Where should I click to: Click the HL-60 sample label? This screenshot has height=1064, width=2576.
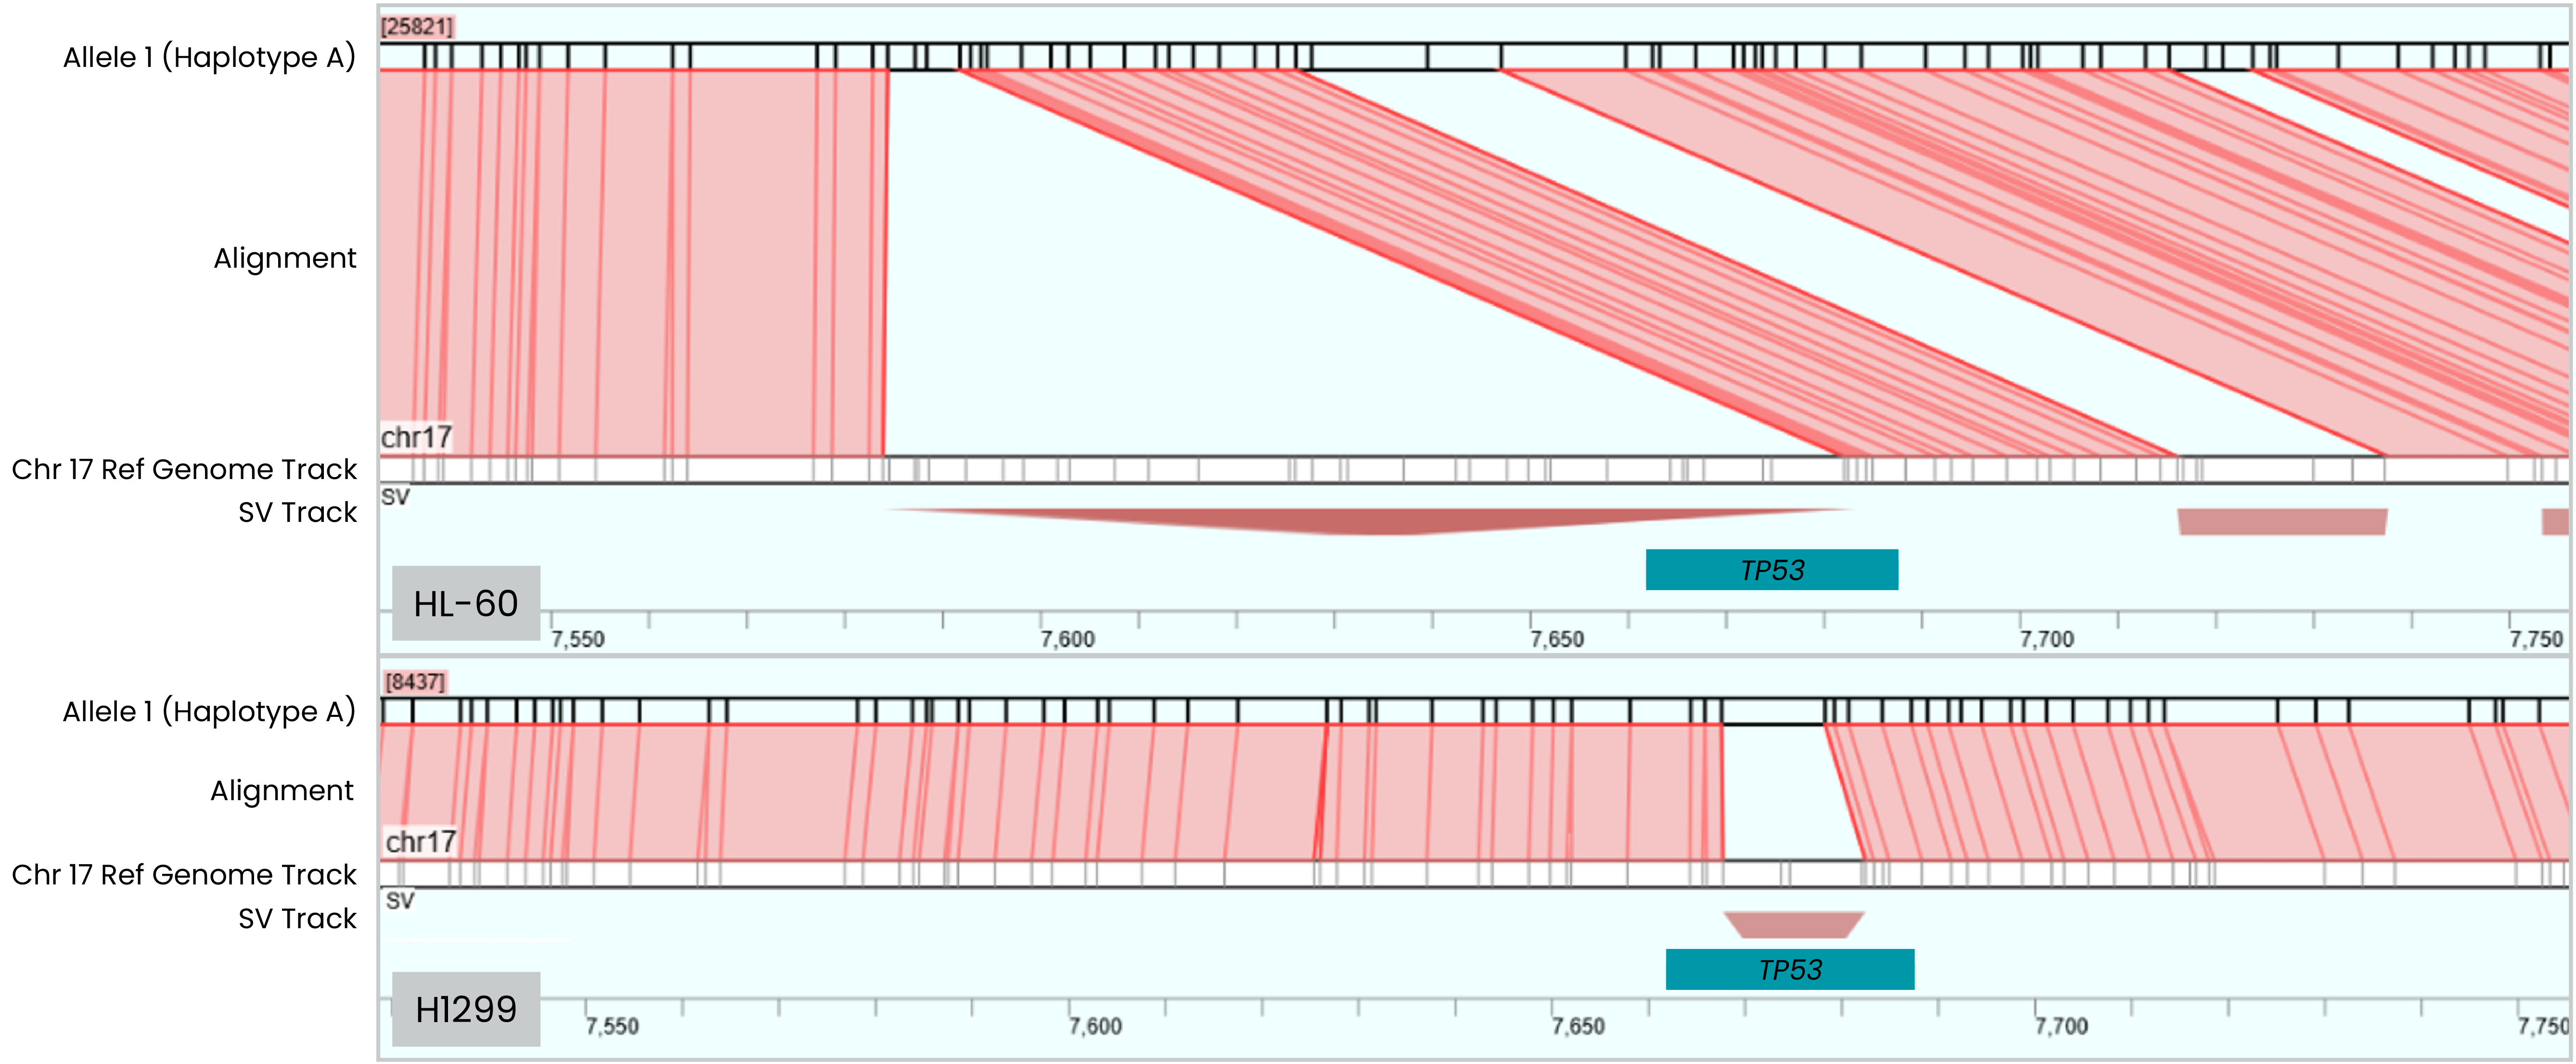pos(466,603)
